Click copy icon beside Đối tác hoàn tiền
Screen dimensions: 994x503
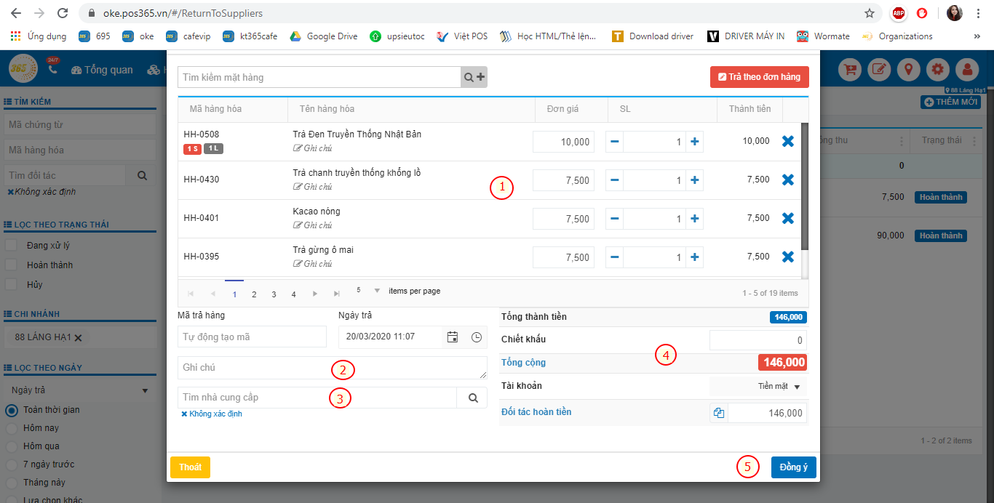click(719, 413)
